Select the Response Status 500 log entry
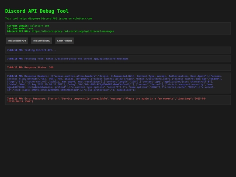Screen dimensions: 236x177 [x=118, y=67]
